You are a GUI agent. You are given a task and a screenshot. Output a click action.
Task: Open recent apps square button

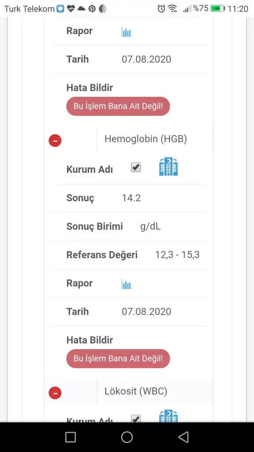(x=71, y=437)
